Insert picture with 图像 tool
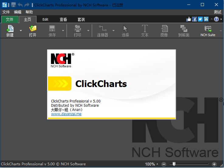Screen dimensions: 224x168 point(164,31)
